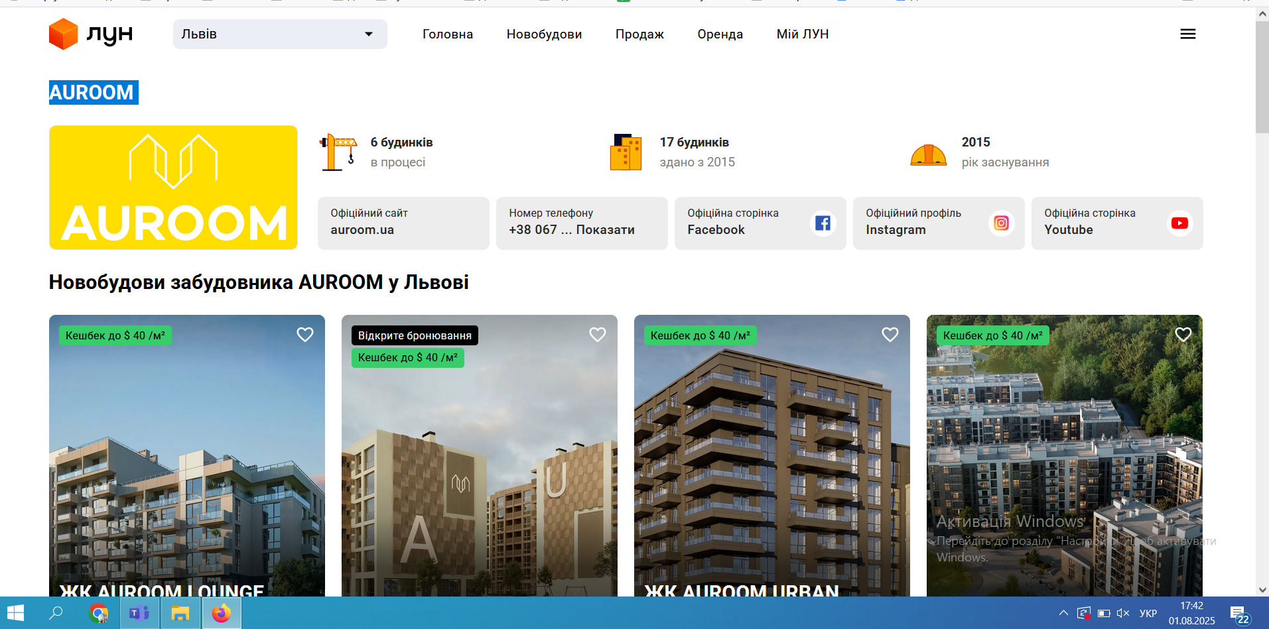Click the 17 будинків здано text
The height and width of the screenshot is (629, 1269).
coord(697,152)
